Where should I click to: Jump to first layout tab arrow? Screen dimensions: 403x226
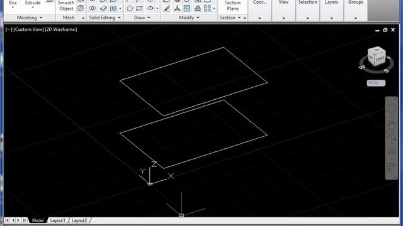[7, 220]
